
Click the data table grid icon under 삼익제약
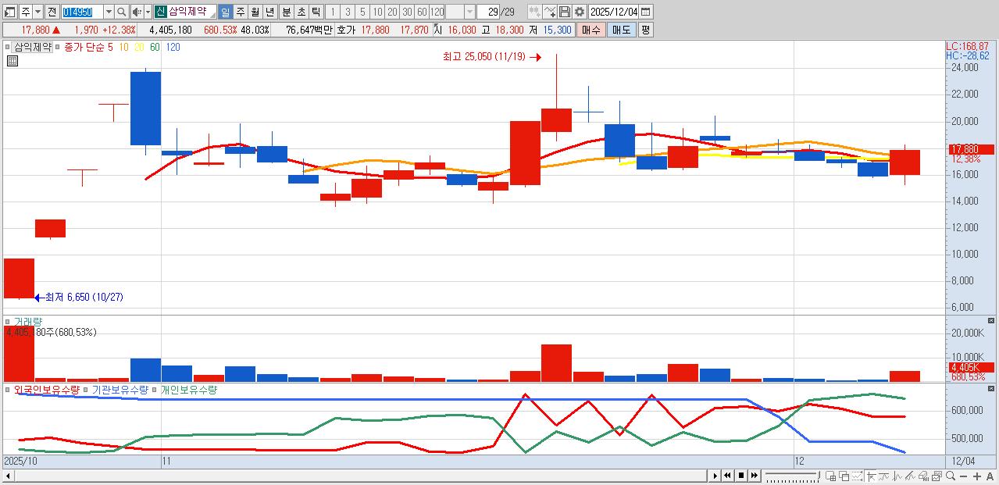pos(12,60)
